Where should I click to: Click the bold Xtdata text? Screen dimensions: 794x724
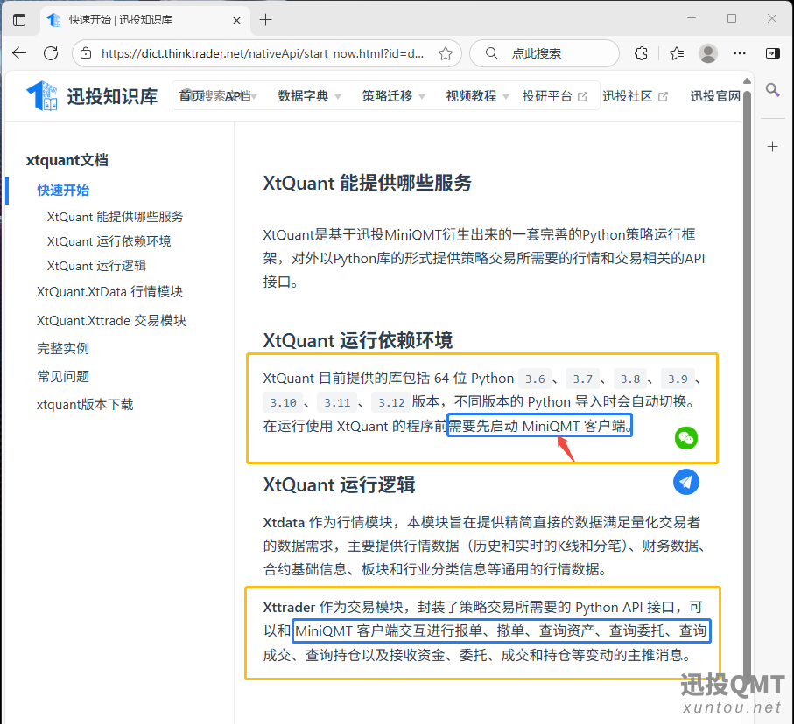click(x=284, y=522)
